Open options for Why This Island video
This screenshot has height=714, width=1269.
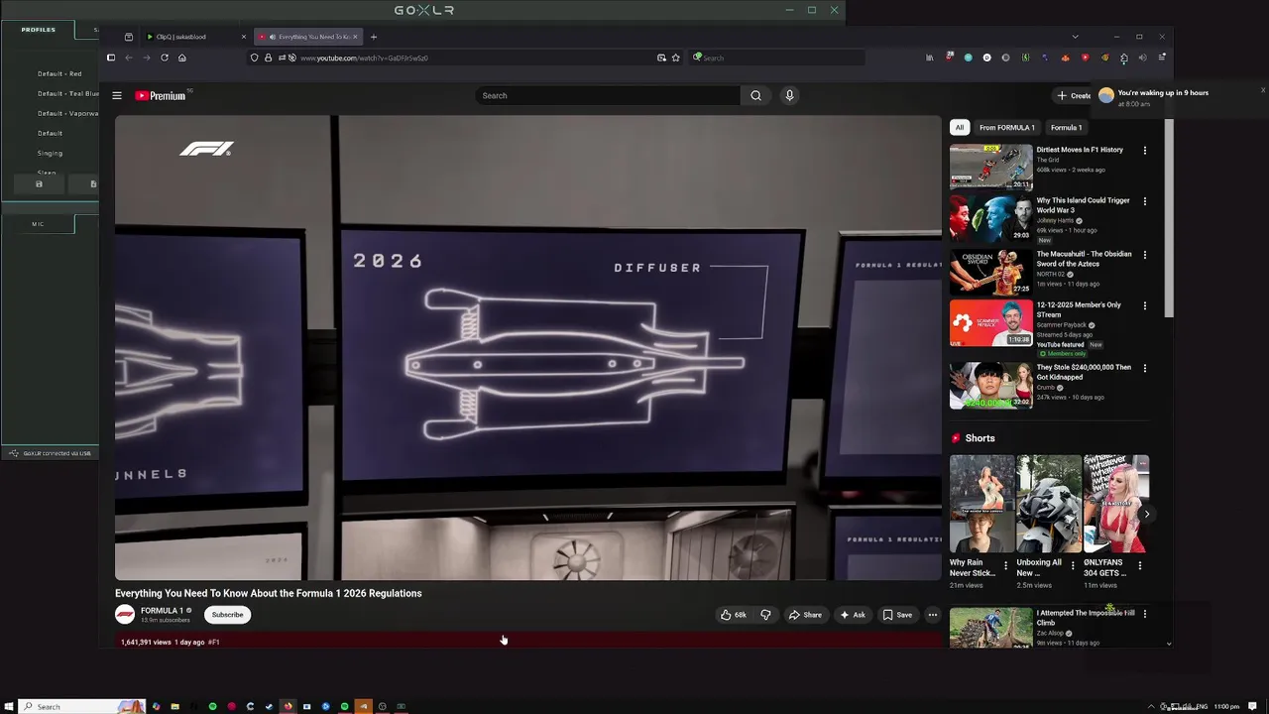tap(1145, 201)
